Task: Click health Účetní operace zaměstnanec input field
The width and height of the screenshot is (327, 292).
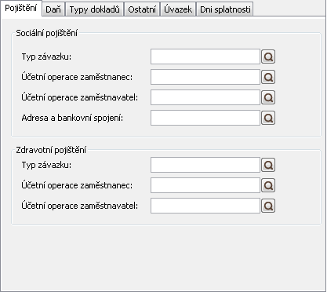Action: [205, 185]
